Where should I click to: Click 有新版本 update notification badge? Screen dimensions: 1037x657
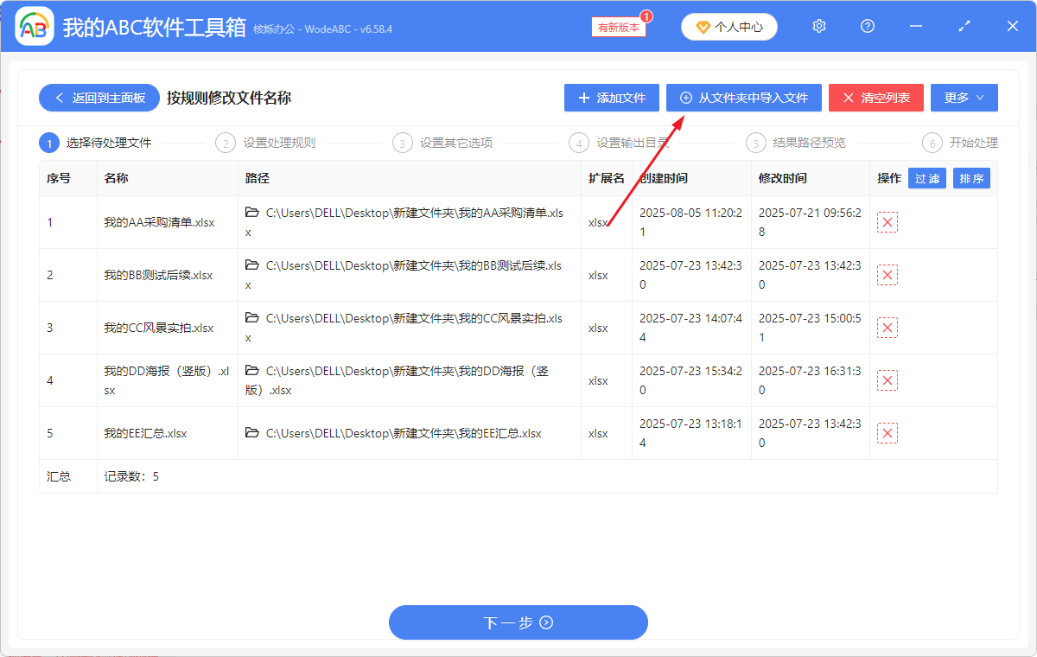pyautogui.click(x=617, y=27)
